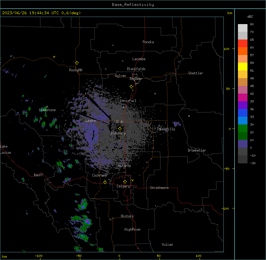Screen dimensions: 266x260
Task: Click the Banff label
Action: pos(38,175)
